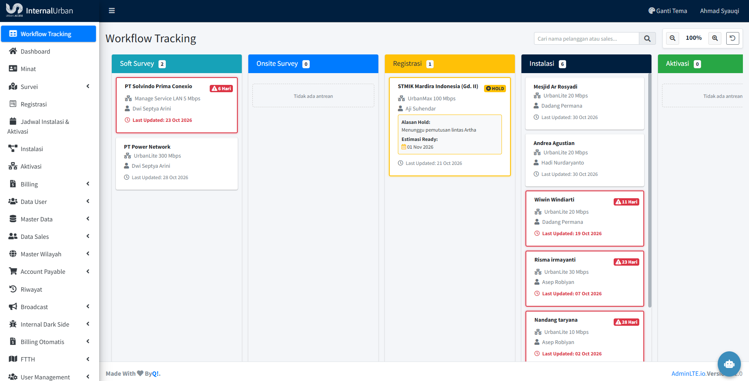The width and height of the screenshot is (749, 381).
Task: Open the AdminLTE.io link
Action: (x=689, y=373)
